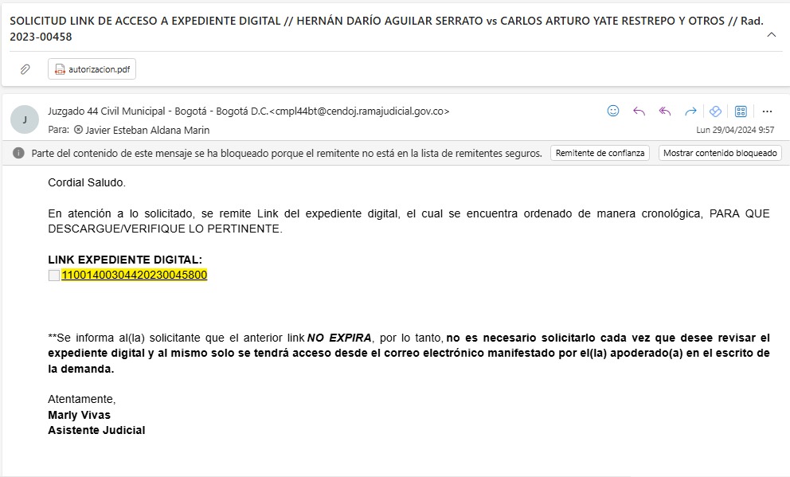790x477 pixels.
Task: Click the Asistente Judicial title text
Action: point(96,431)
